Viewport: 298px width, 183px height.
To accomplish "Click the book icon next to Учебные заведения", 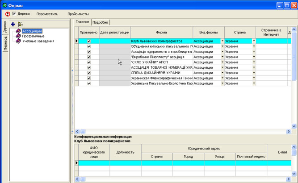I will (x=18, y=41).
